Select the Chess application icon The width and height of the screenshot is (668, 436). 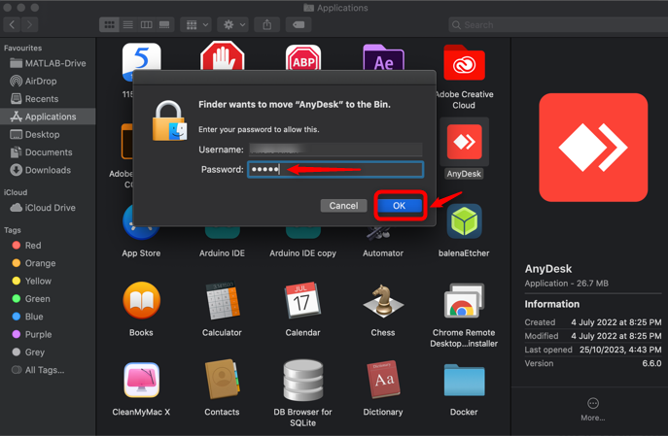383,303
